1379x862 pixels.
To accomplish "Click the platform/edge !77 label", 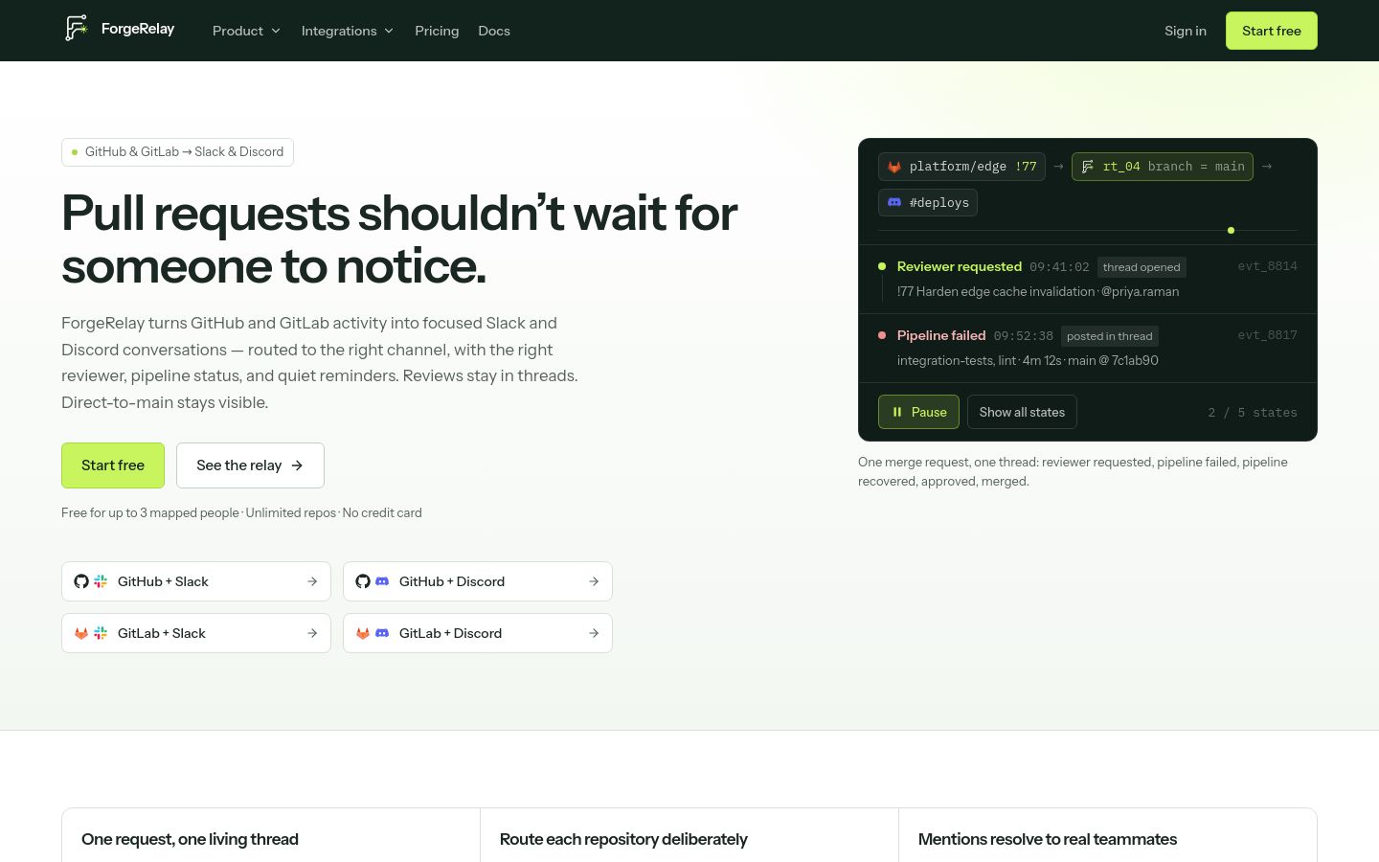I will 973,167.
